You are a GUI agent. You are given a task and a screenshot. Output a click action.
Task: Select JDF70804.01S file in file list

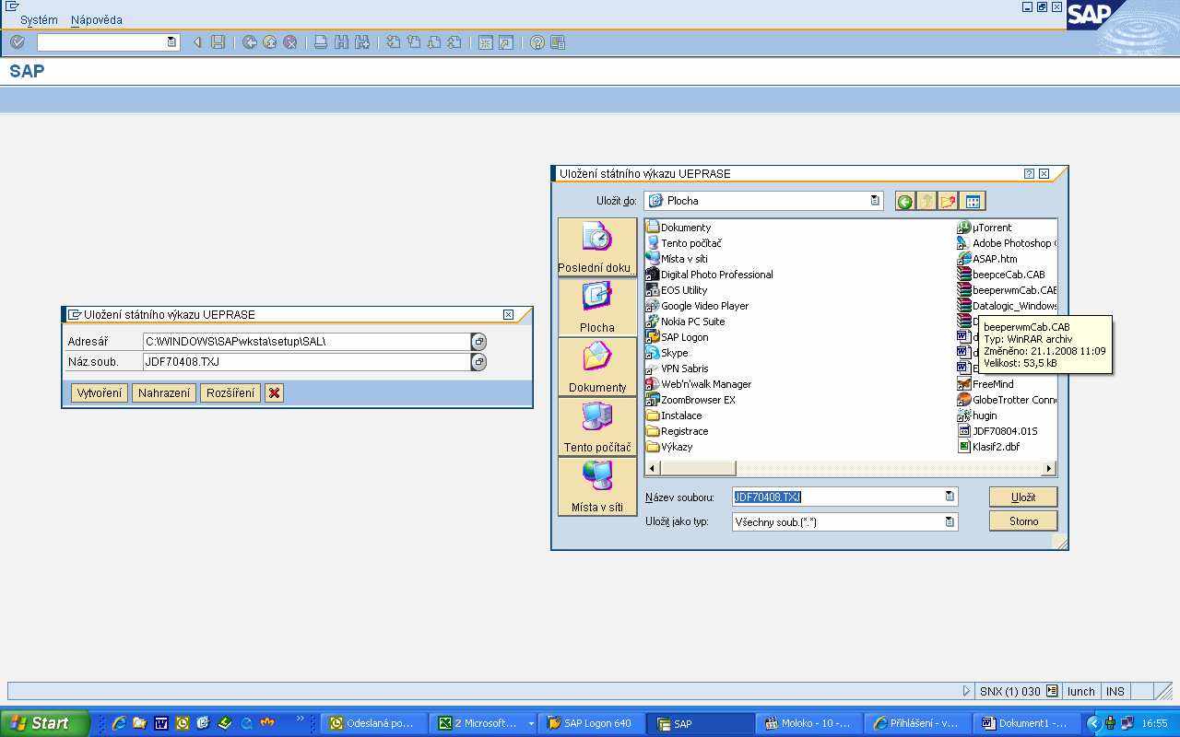(997, 431)
